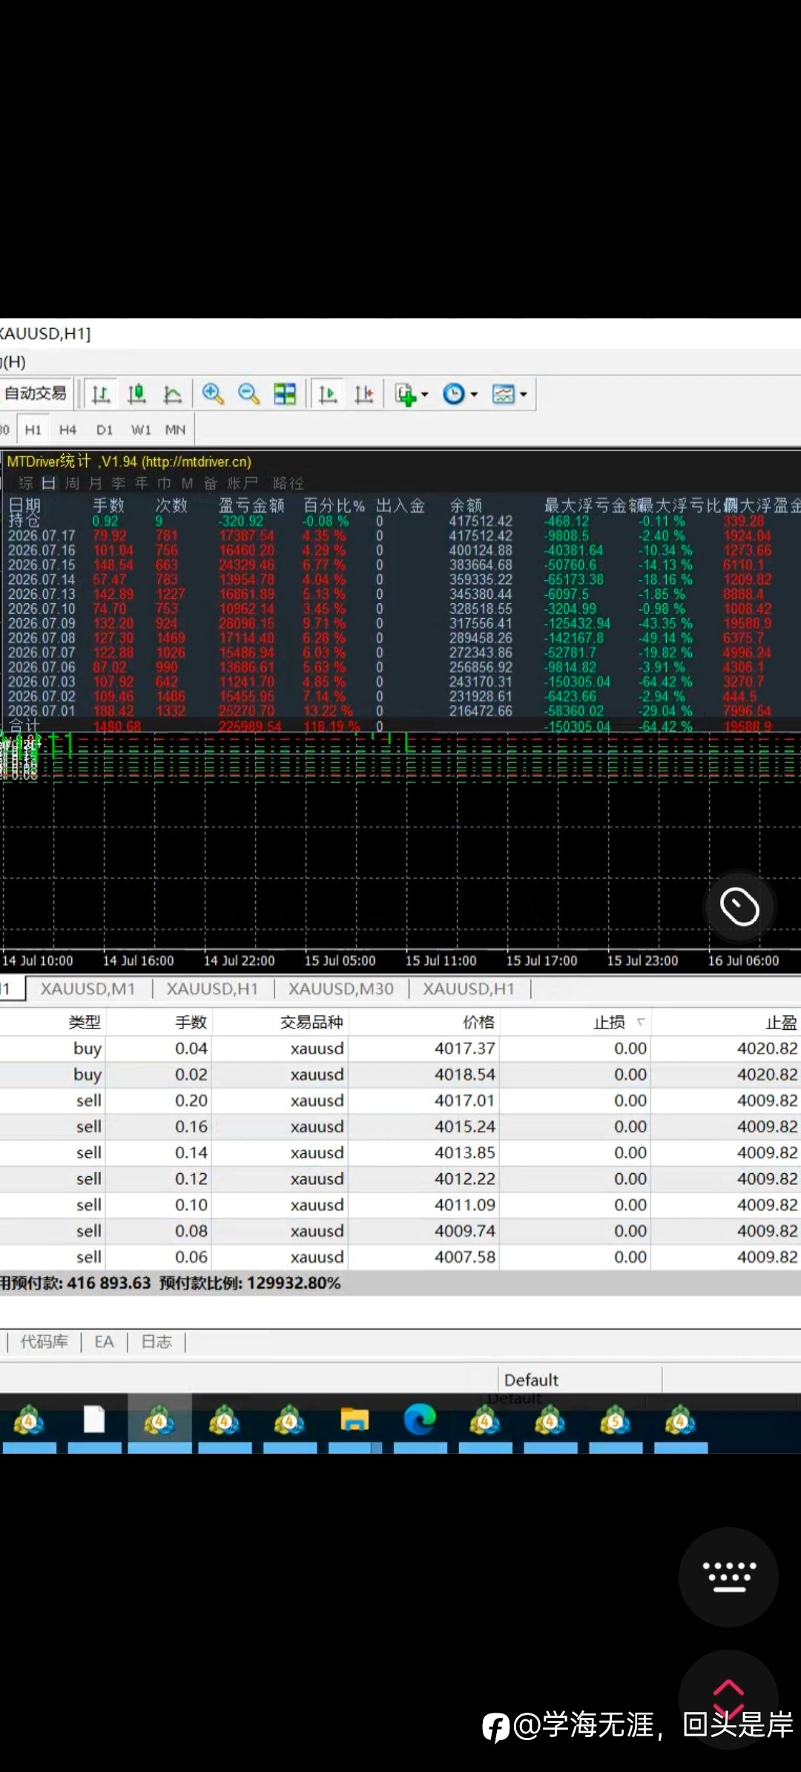Select the buy 0.04 xauusd order row

[x=400, y=1049]
